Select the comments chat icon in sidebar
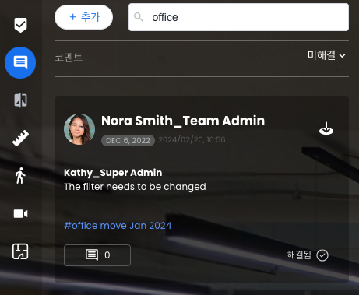The image size is (359, 295). click(x=20, y=62)
